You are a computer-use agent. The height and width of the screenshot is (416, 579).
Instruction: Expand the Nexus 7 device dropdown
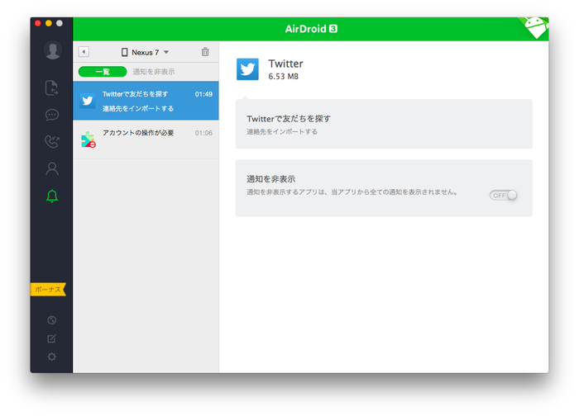click(145, 52)
